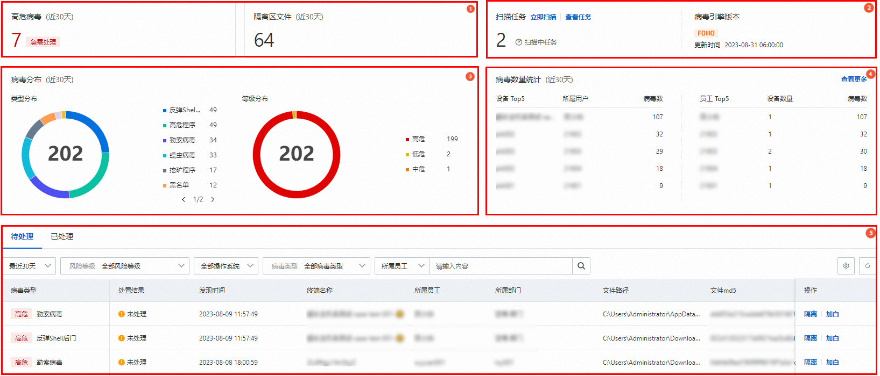The height and width of the screenshot is (376, 880).
Task: Switch to the 已处理 tab
Action: (x=62, y=236)
